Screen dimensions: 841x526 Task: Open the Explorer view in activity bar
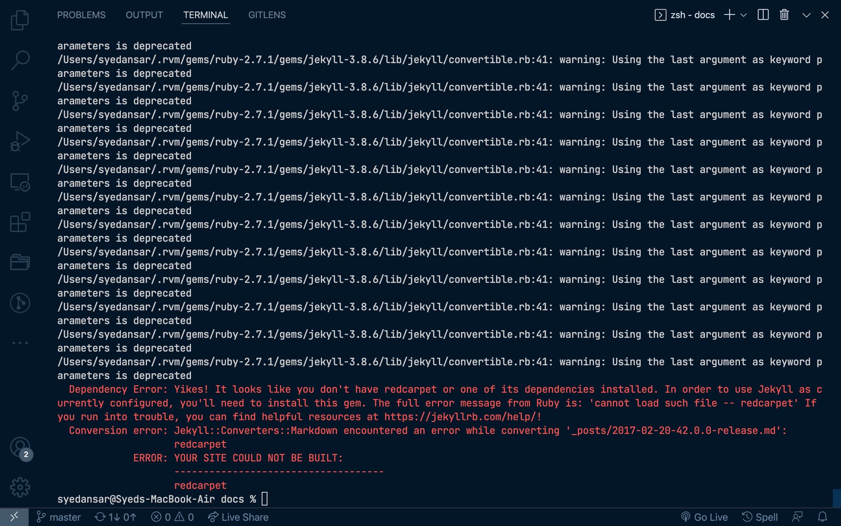[x=20, y=20]
